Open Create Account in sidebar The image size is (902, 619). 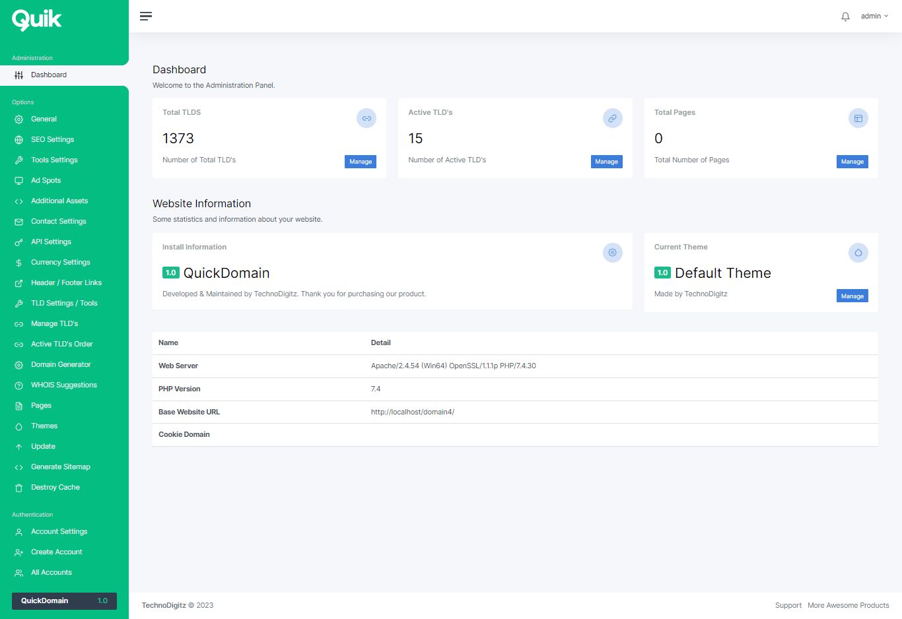tap(56, 552)
